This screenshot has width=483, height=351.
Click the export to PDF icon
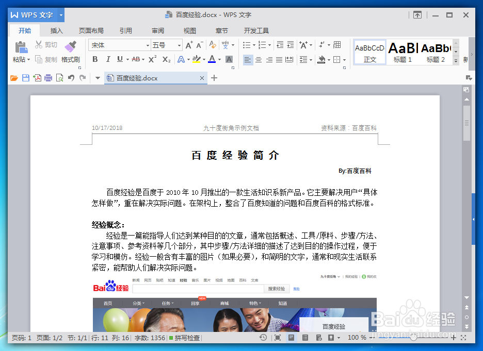click(x=37, y=78)
